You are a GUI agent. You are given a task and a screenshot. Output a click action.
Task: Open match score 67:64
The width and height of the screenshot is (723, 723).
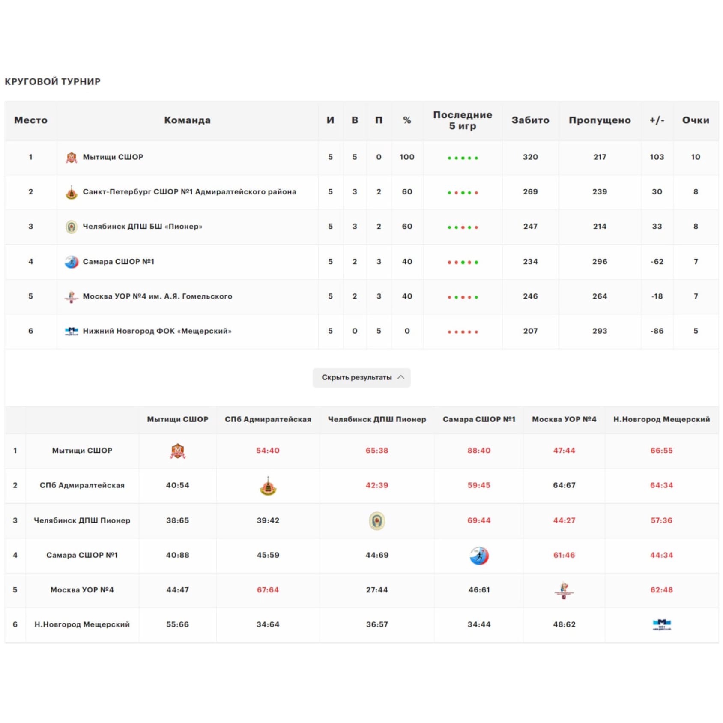pyautogui.click(x=268, y=590)
